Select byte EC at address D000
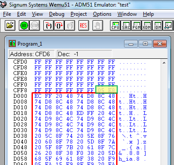174x165 pixels. (x=38, y=96)
